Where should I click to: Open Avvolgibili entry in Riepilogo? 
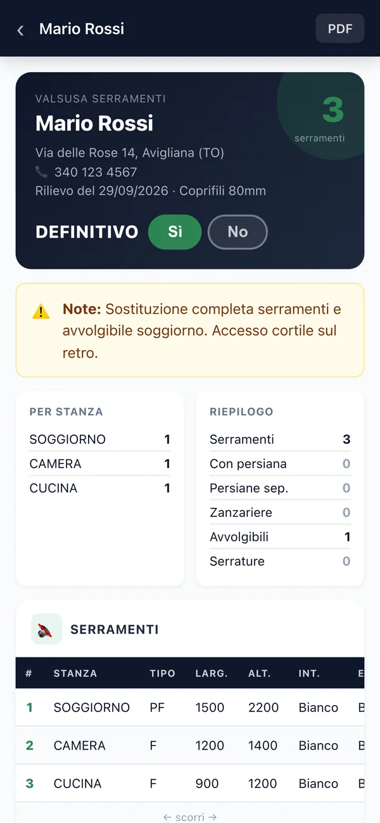(x=280, y=537)
